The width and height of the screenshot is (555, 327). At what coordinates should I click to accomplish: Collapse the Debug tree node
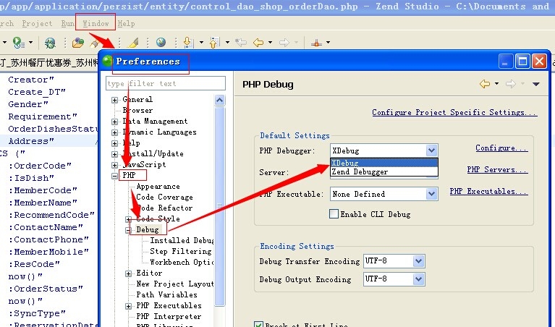(x=128, y=230)
